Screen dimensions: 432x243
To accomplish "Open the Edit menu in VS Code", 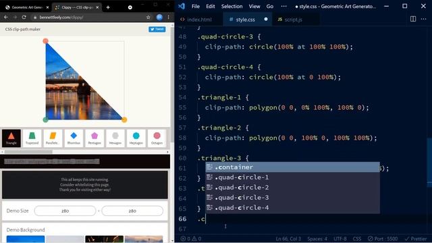I will click(x=210, y=6).
